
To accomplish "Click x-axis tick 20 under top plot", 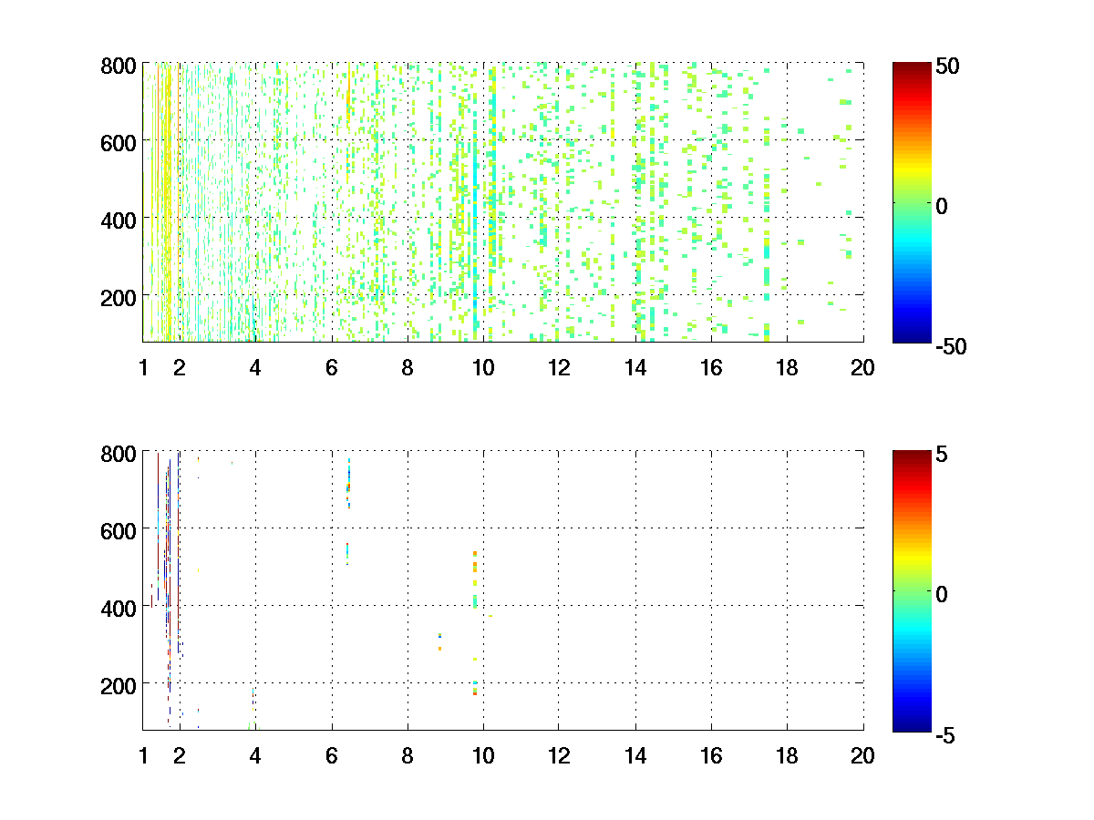I will 863,367.
